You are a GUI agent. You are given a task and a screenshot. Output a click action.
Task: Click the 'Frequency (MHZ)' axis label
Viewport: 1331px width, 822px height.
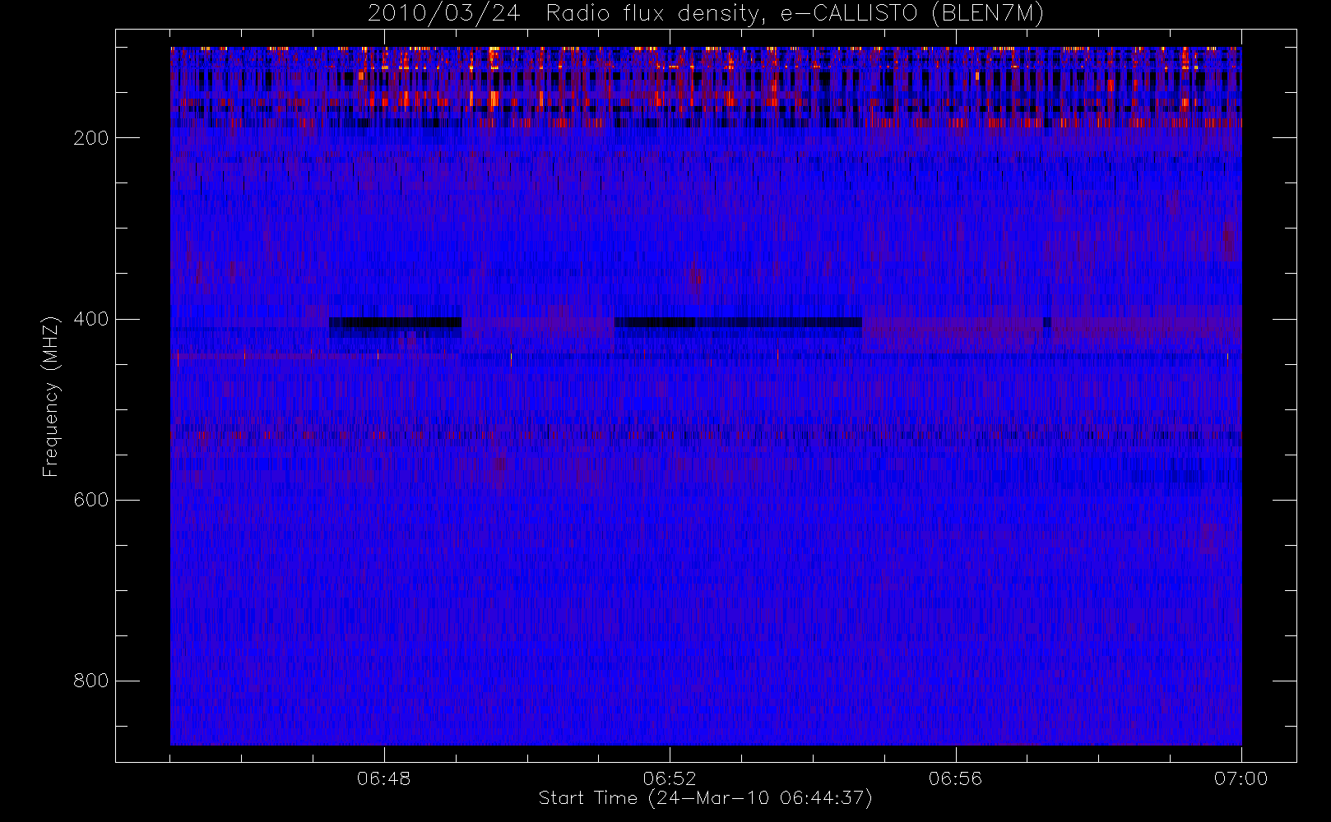tap(51, 396)
